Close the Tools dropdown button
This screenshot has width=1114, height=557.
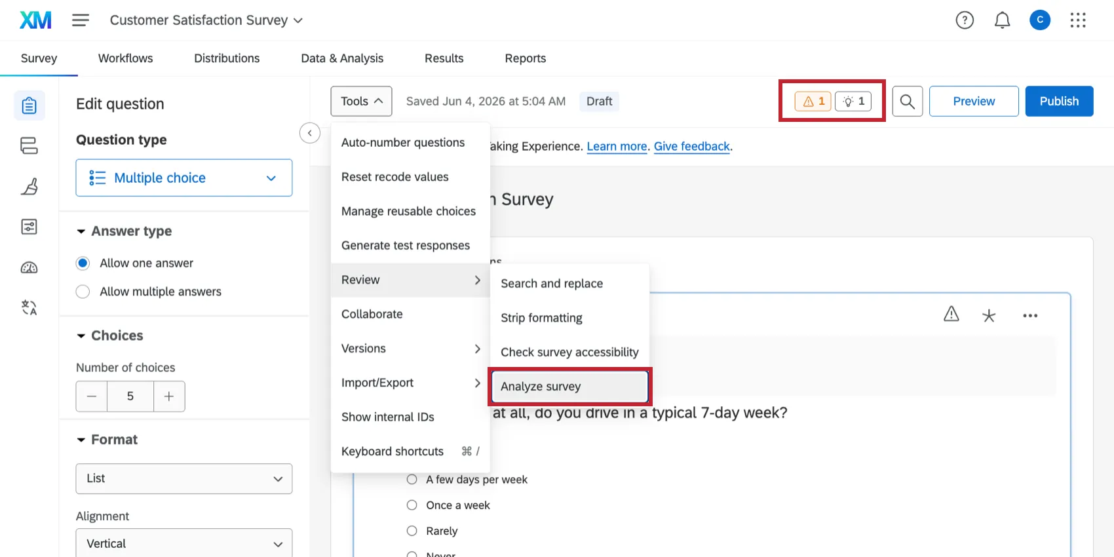pos(361,101)
